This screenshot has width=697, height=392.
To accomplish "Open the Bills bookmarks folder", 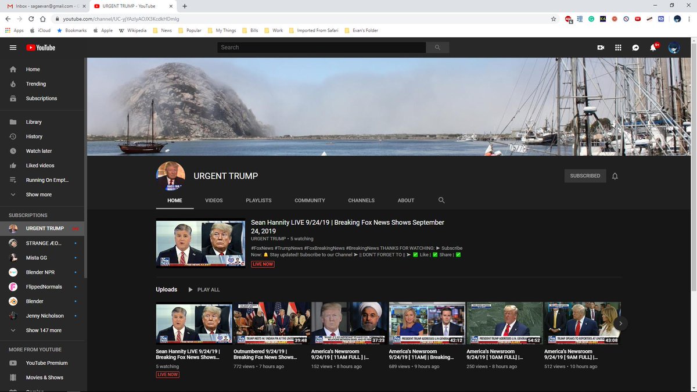I will (x=250, y=30).
